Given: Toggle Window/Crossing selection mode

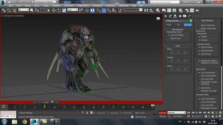Looking at the screenshot, I should [x=48, y=10].
